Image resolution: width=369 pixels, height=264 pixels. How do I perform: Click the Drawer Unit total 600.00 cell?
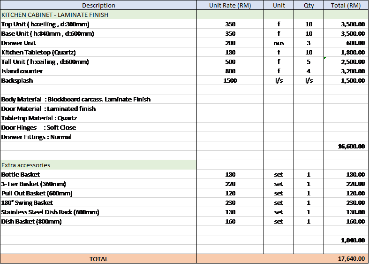(x=346, y=43)
